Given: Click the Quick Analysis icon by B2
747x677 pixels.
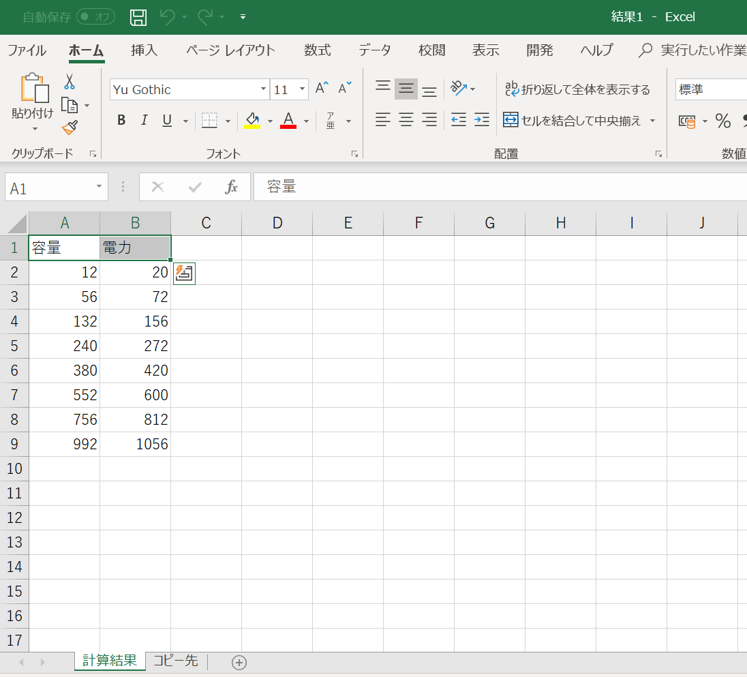Looking at the screenshot, I should 185,273.
